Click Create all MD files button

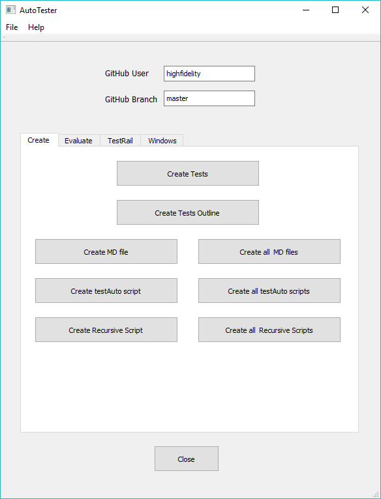269,251
